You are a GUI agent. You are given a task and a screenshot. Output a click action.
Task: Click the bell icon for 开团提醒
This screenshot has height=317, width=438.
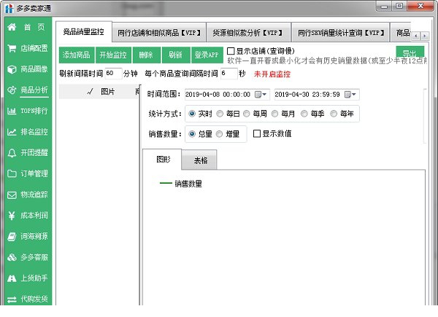[x=12, y=153]
